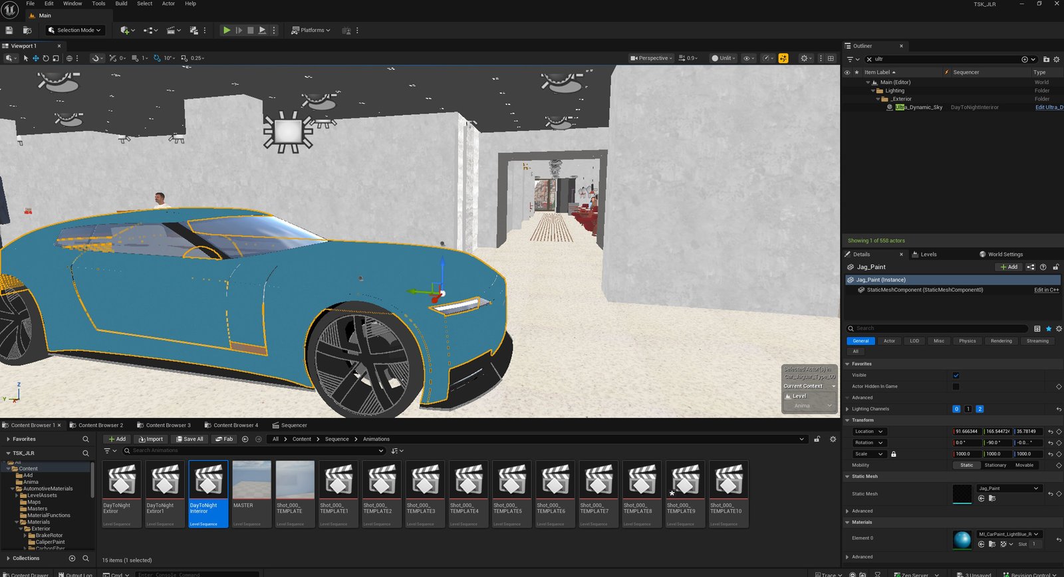
Task: Click Blueprint/Add Script icon next to Add
Action: [1030, 267]
